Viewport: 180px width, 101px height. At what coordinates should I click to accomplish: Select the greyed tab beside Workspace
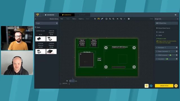point(82,15)
